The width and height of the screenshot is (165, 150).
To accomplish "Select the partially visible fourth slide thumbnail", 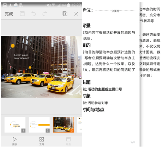I will pos(79,125).
